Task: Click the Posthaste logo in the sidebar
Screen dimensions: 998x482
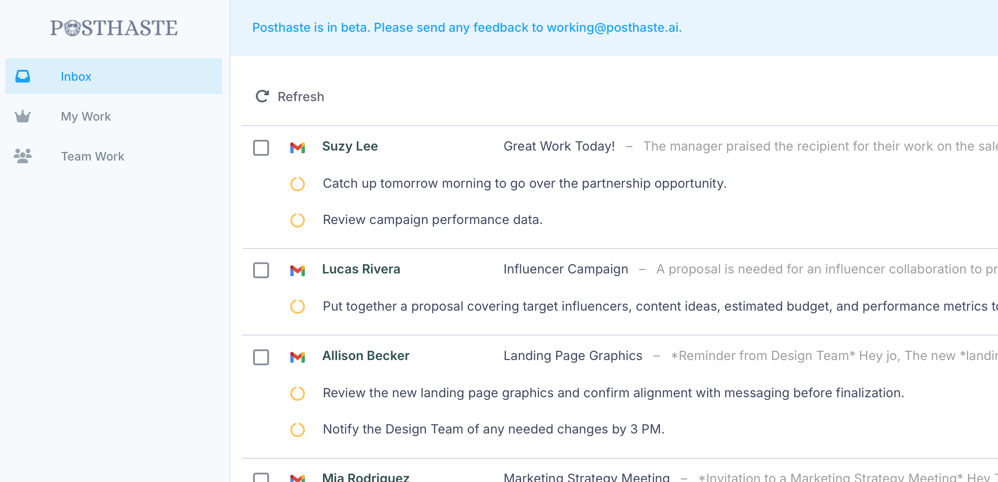Action: point(113,28)
